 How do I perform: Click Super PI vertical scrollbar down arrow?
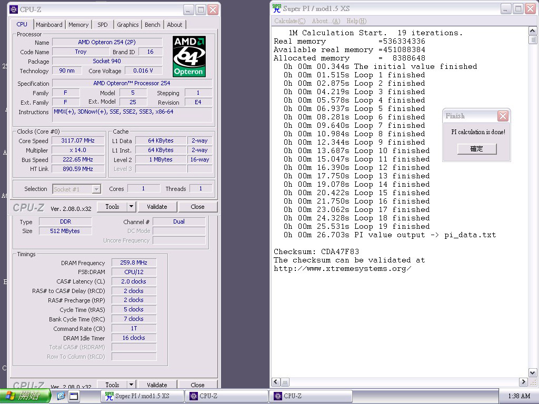532,373
